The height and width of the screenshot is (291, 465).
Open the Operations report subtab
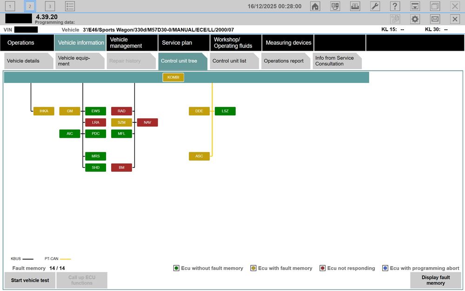click(286, 61)
